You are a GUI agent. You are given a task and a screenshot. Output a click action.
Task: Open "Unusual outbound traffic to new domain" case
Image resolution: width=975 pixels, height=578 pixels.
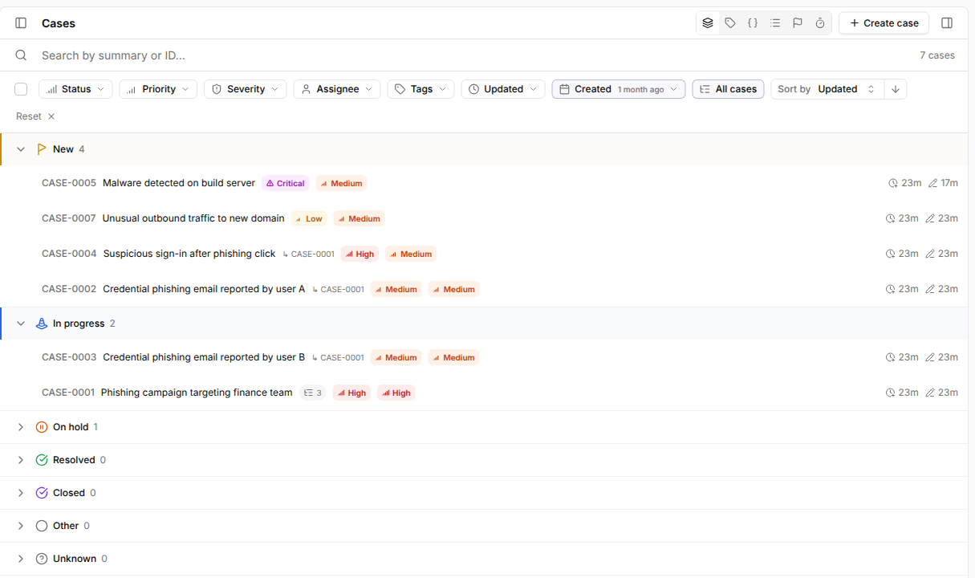pyautogui.click(x=193, y=218)
